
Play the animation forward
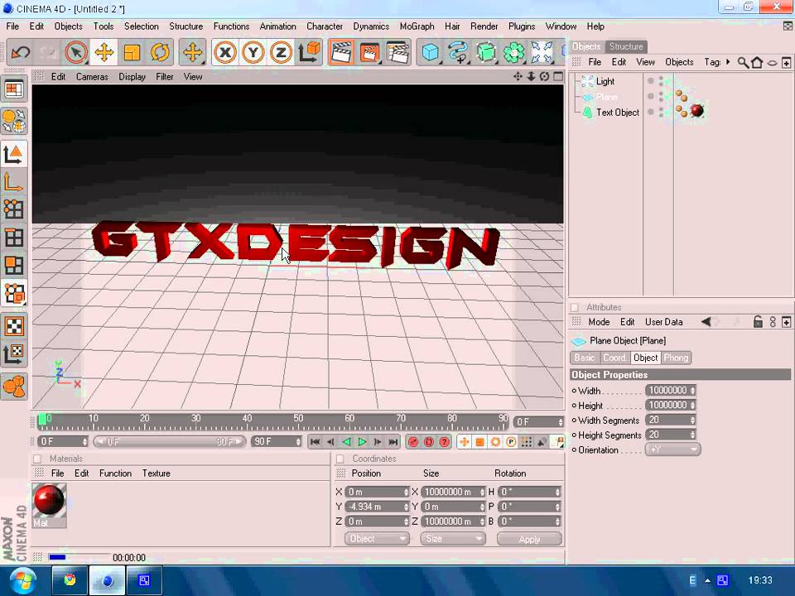pos(362,442)
